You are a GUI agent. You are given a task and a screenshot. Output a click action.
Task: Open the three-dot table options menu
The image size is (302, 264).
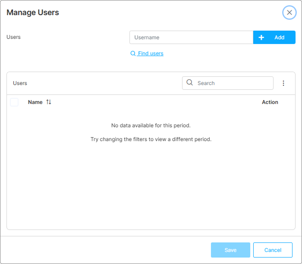[x=283, y=83]
